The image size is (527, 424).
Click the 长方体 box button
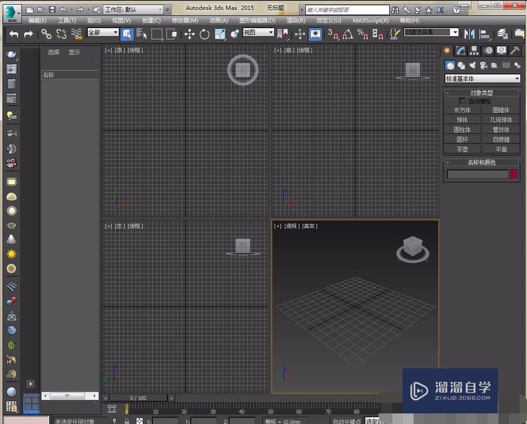point(462,110)
